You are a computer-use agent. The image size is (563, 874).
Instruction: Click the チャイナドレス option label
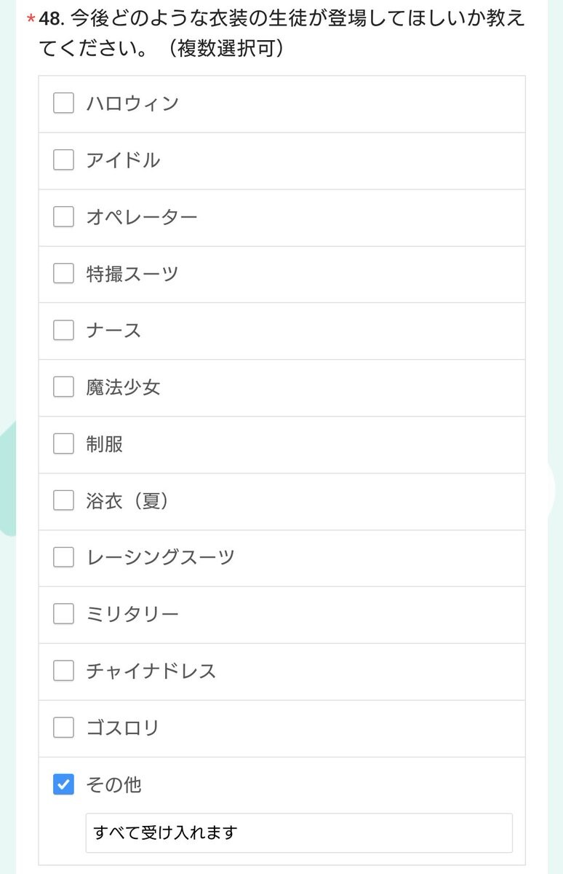(x=151, y=672)
